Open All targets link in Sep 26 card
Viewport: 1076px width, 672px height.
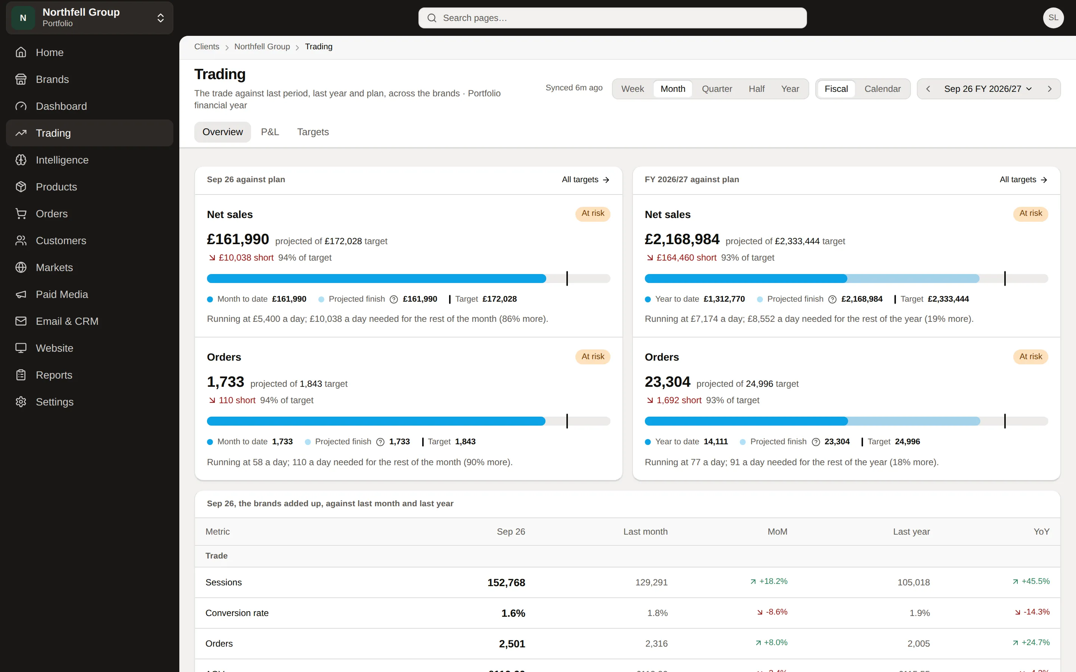click(585, 180)
